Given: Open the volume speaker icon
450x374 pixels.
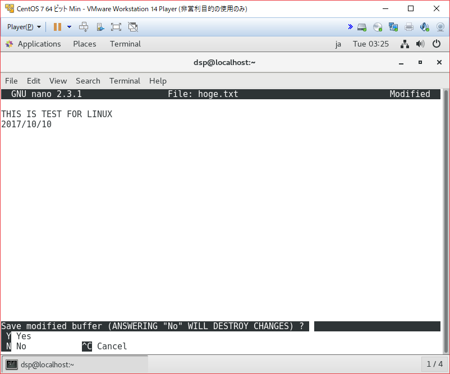Looking at the screenshot, I should pyautogui.click(x=420, y=44).
